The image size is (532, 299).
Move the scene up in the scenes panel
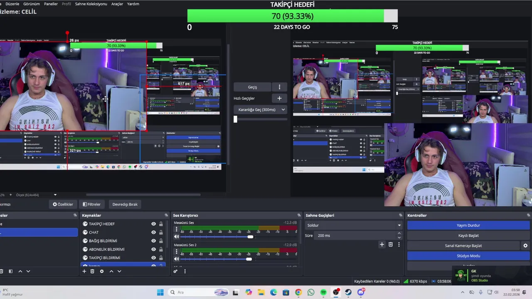[x=20, y=271]
